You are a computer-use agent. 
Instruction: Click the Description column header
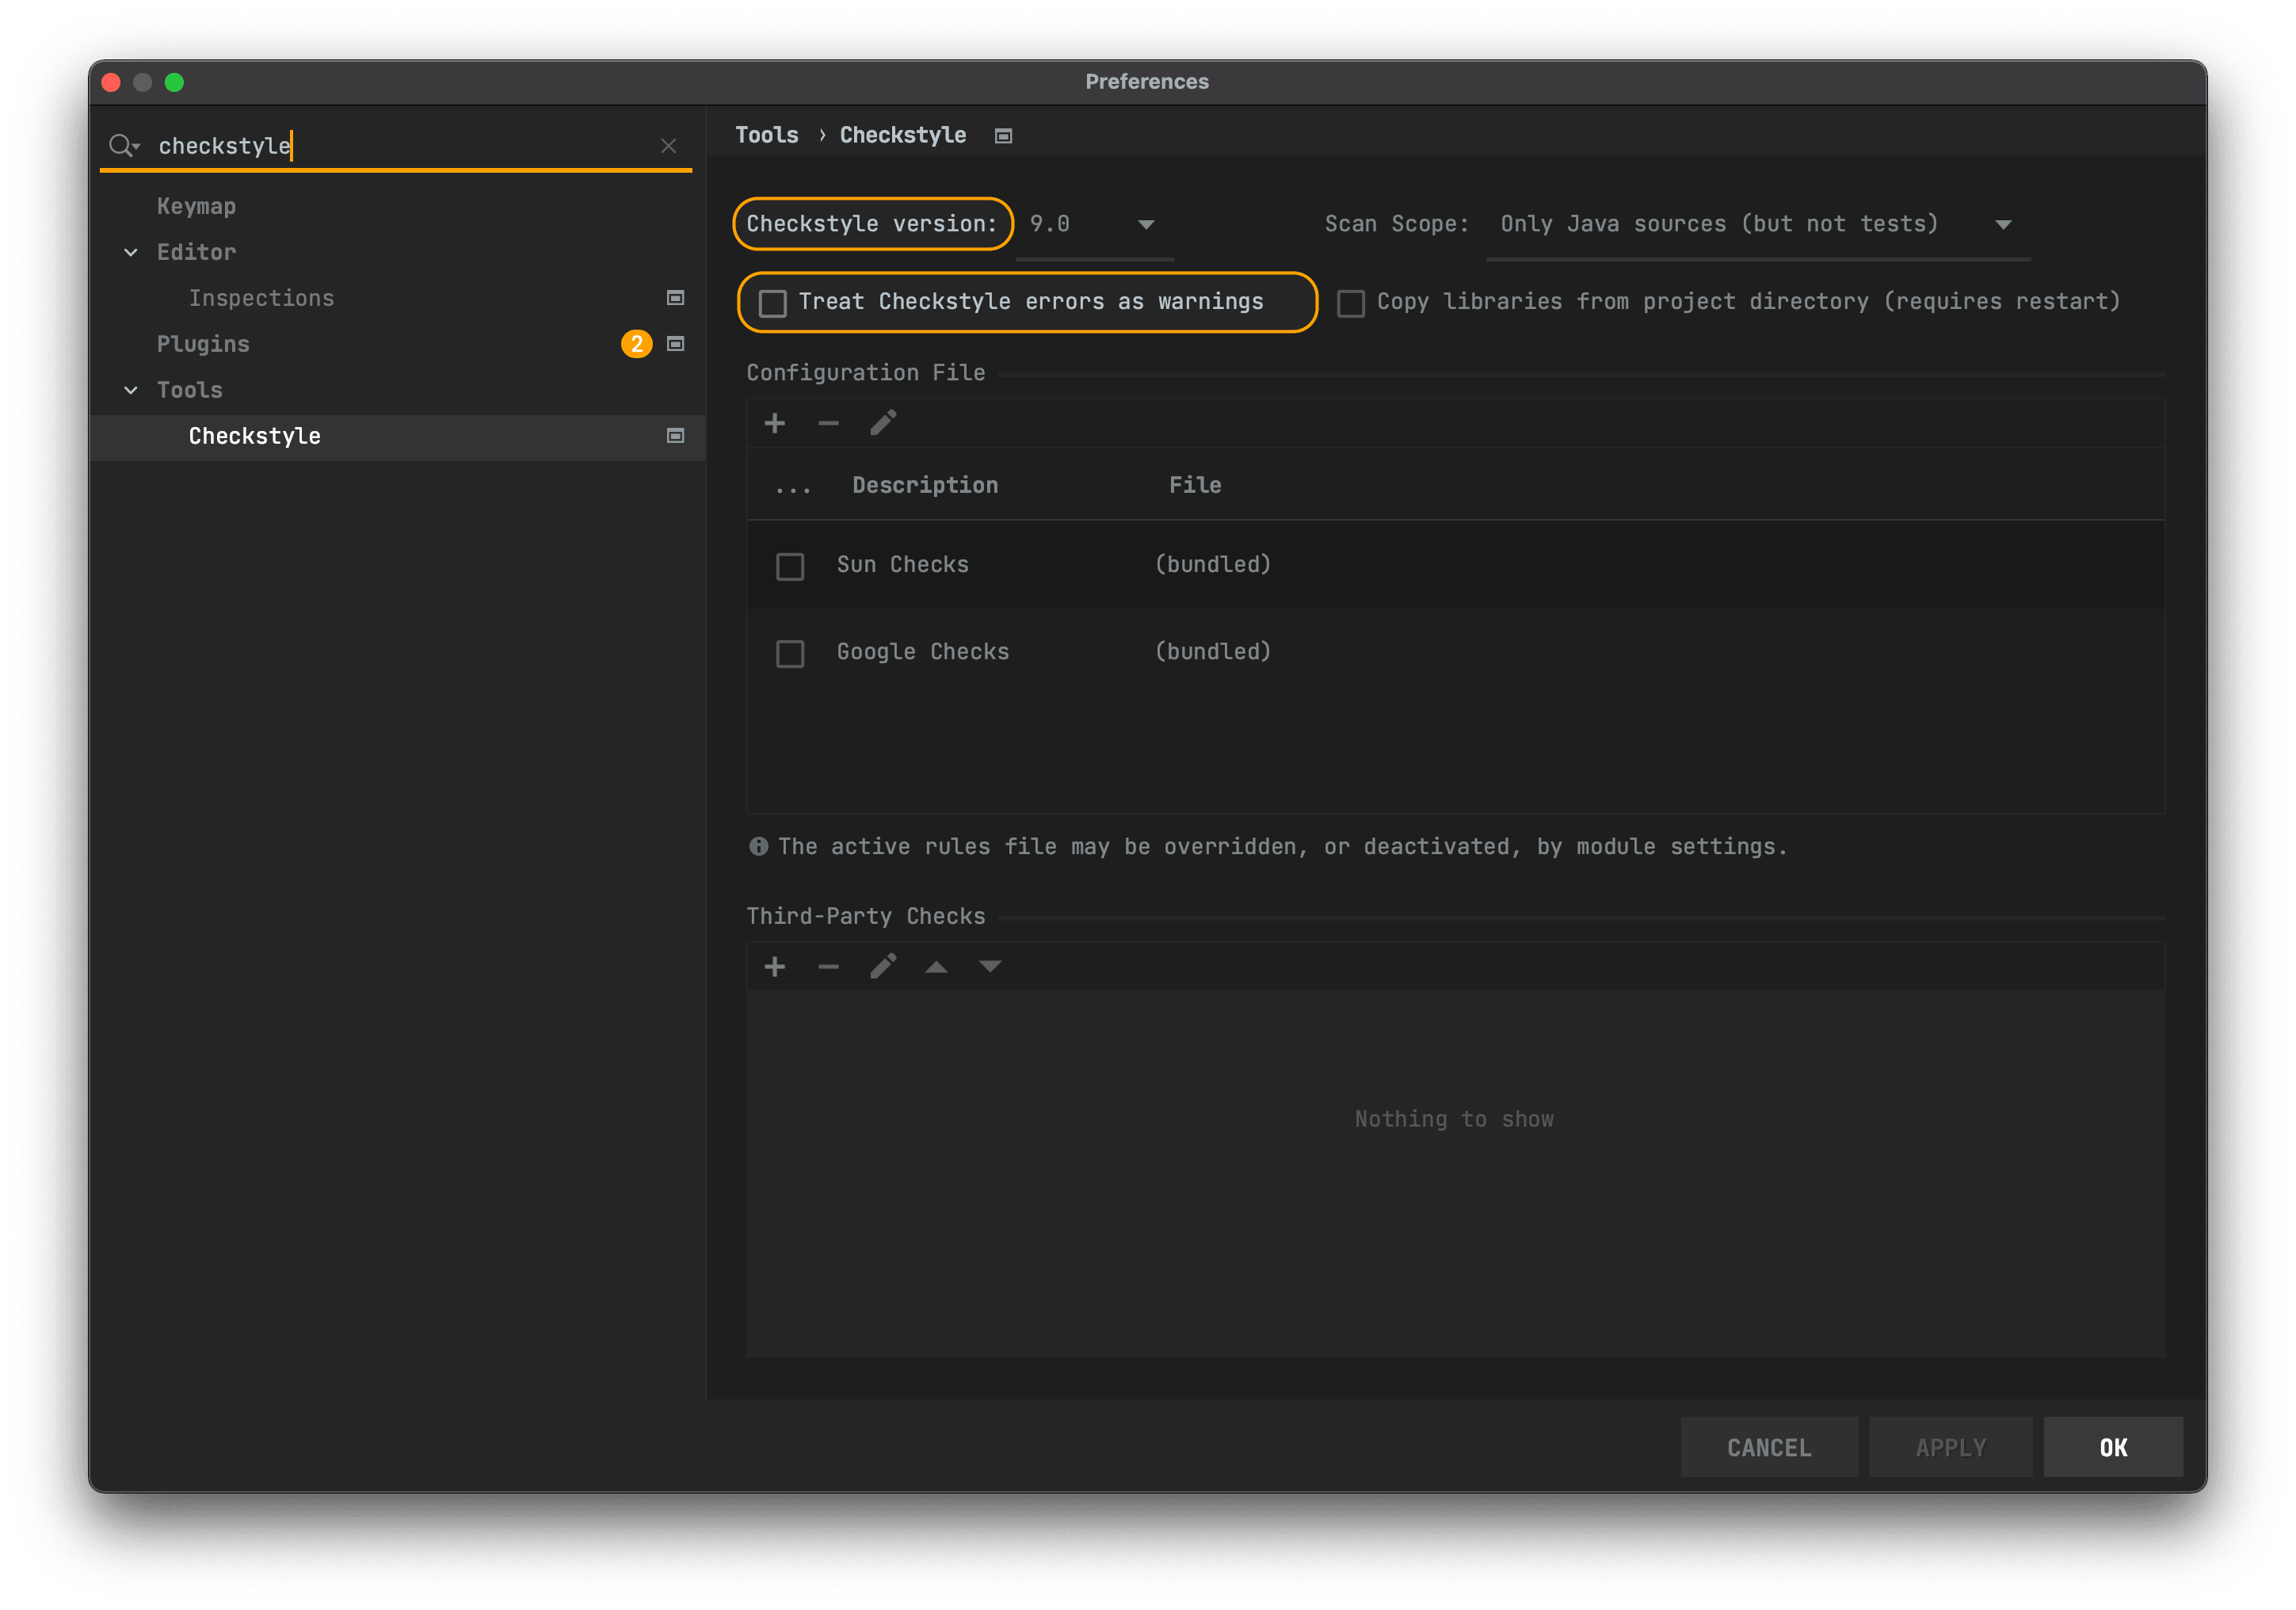925,485
